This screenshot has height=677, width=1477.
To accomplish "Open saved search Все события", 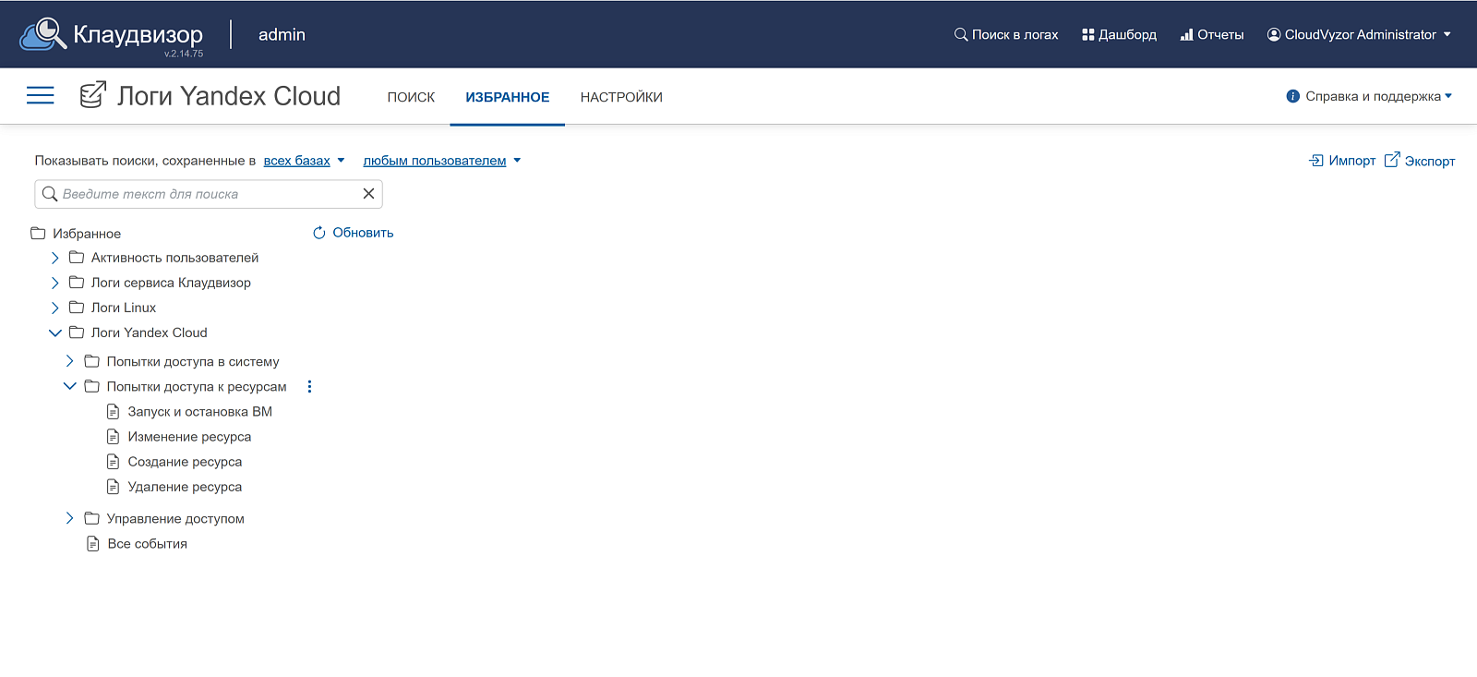I will click(148, 544).
